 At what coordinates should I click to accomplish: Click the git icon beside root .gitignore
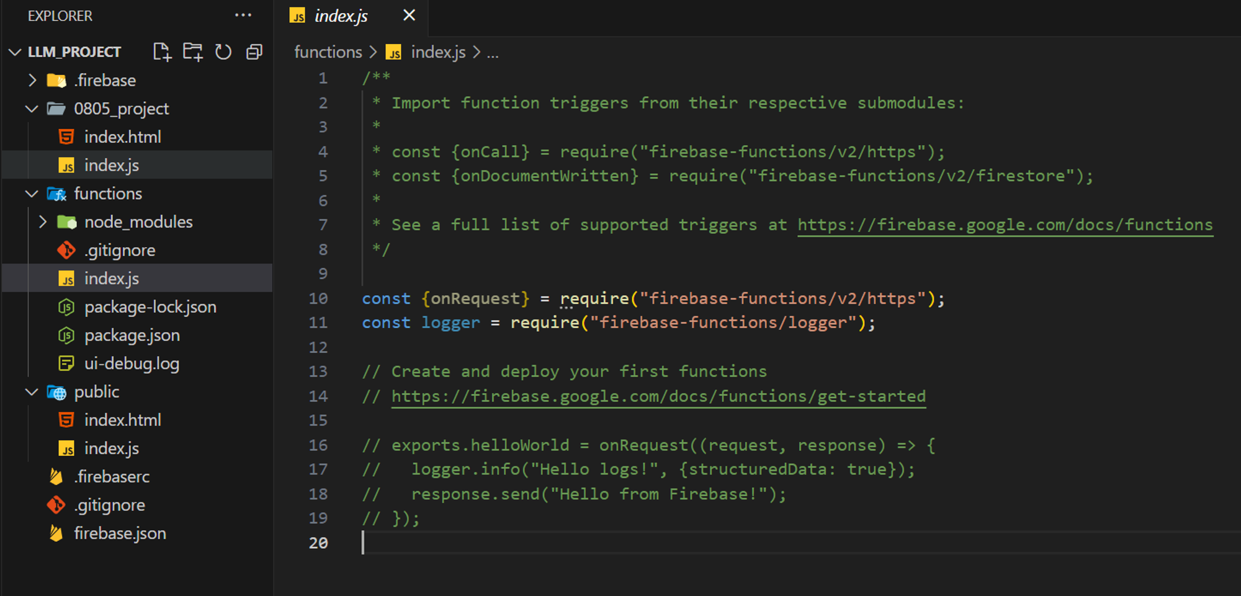(56, 505)
